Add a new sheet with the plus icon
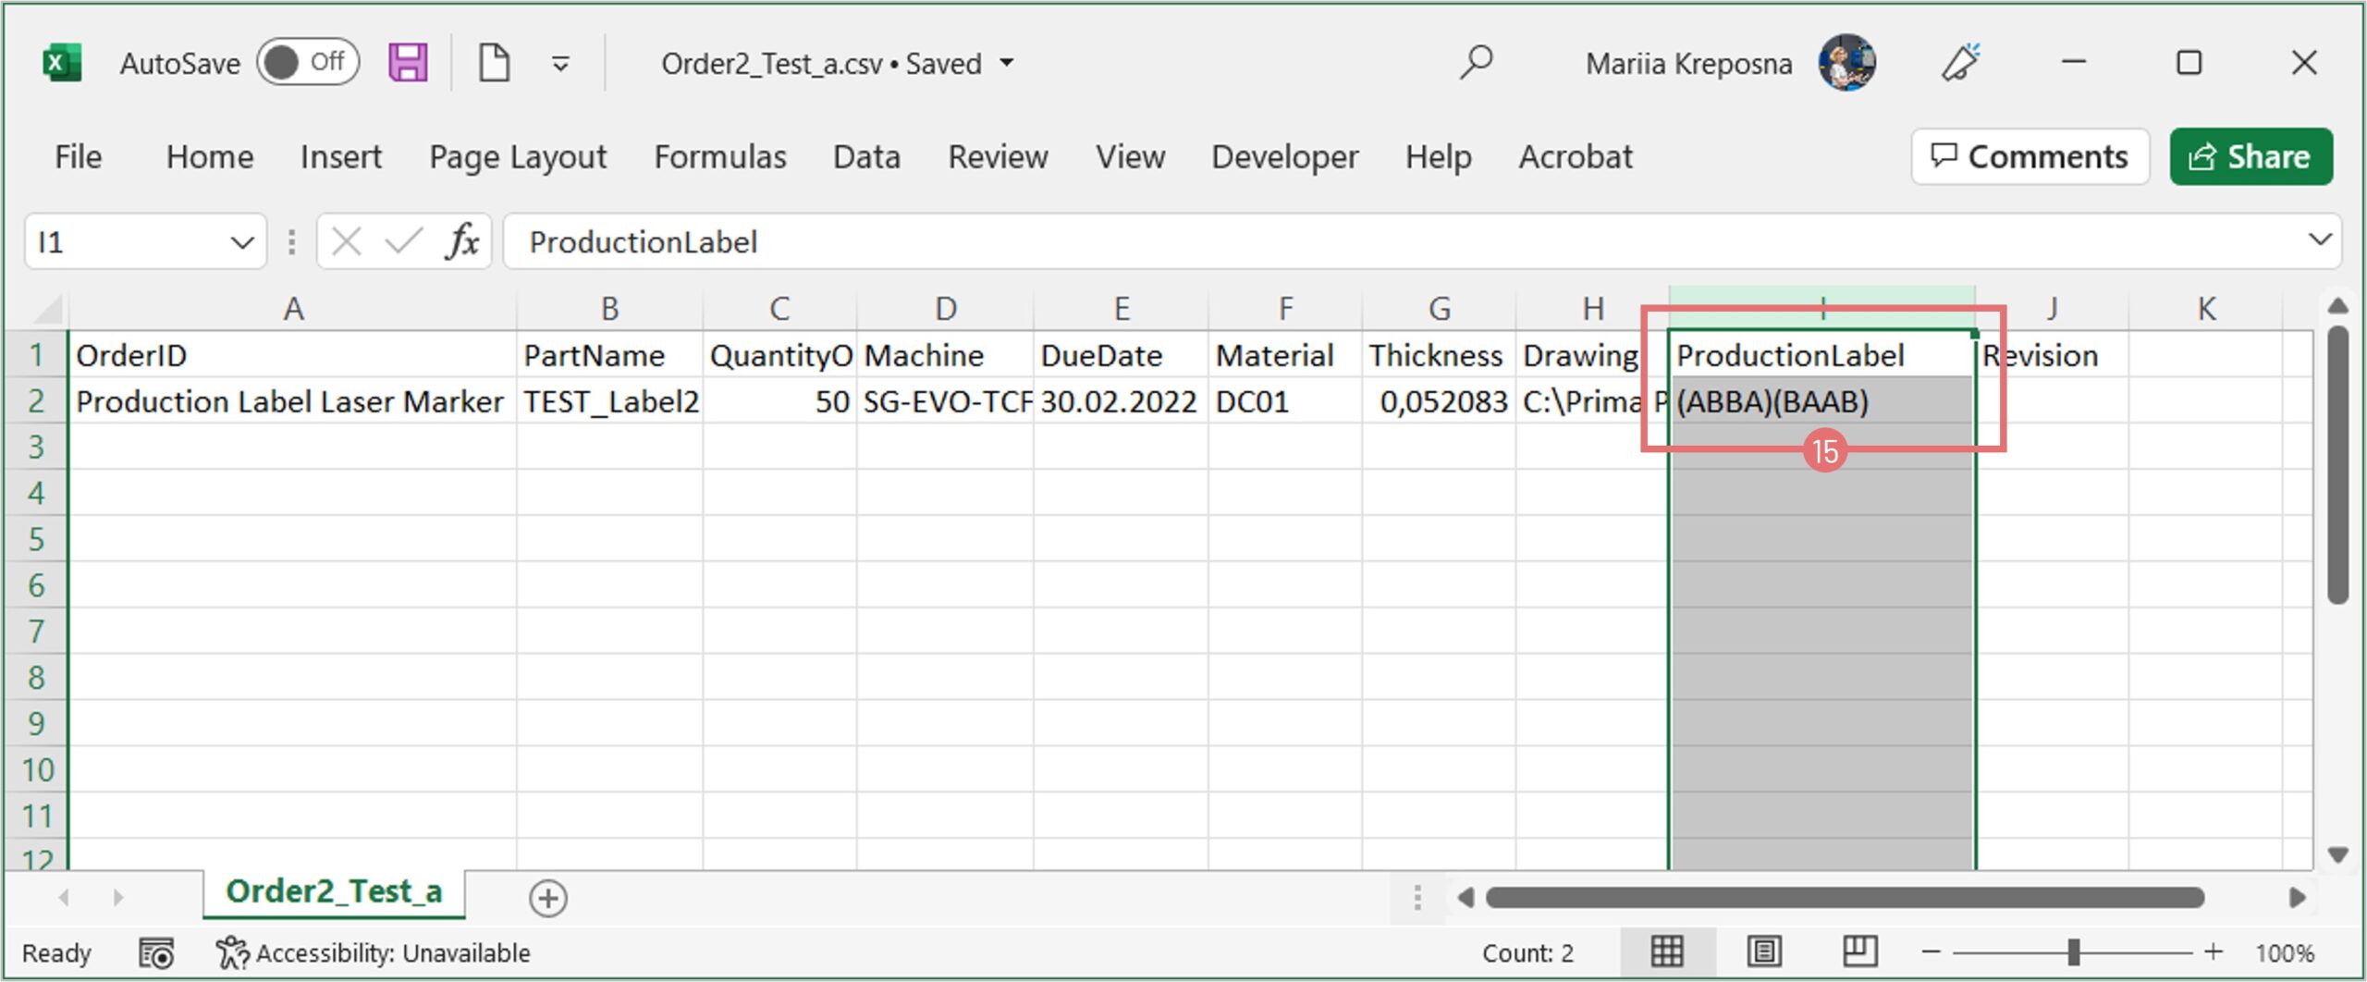 [x=548, y=898]
